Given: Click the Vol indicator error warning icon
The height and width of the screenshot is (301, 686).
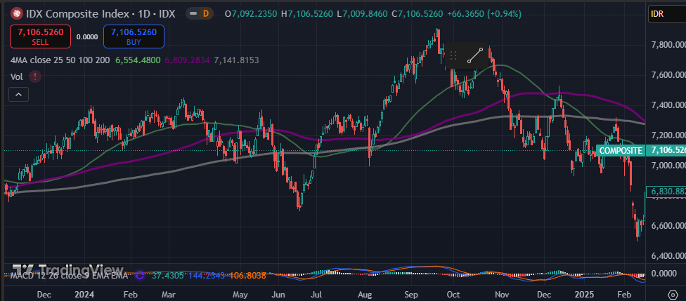Looking at the screenshot, I should 35,76.
